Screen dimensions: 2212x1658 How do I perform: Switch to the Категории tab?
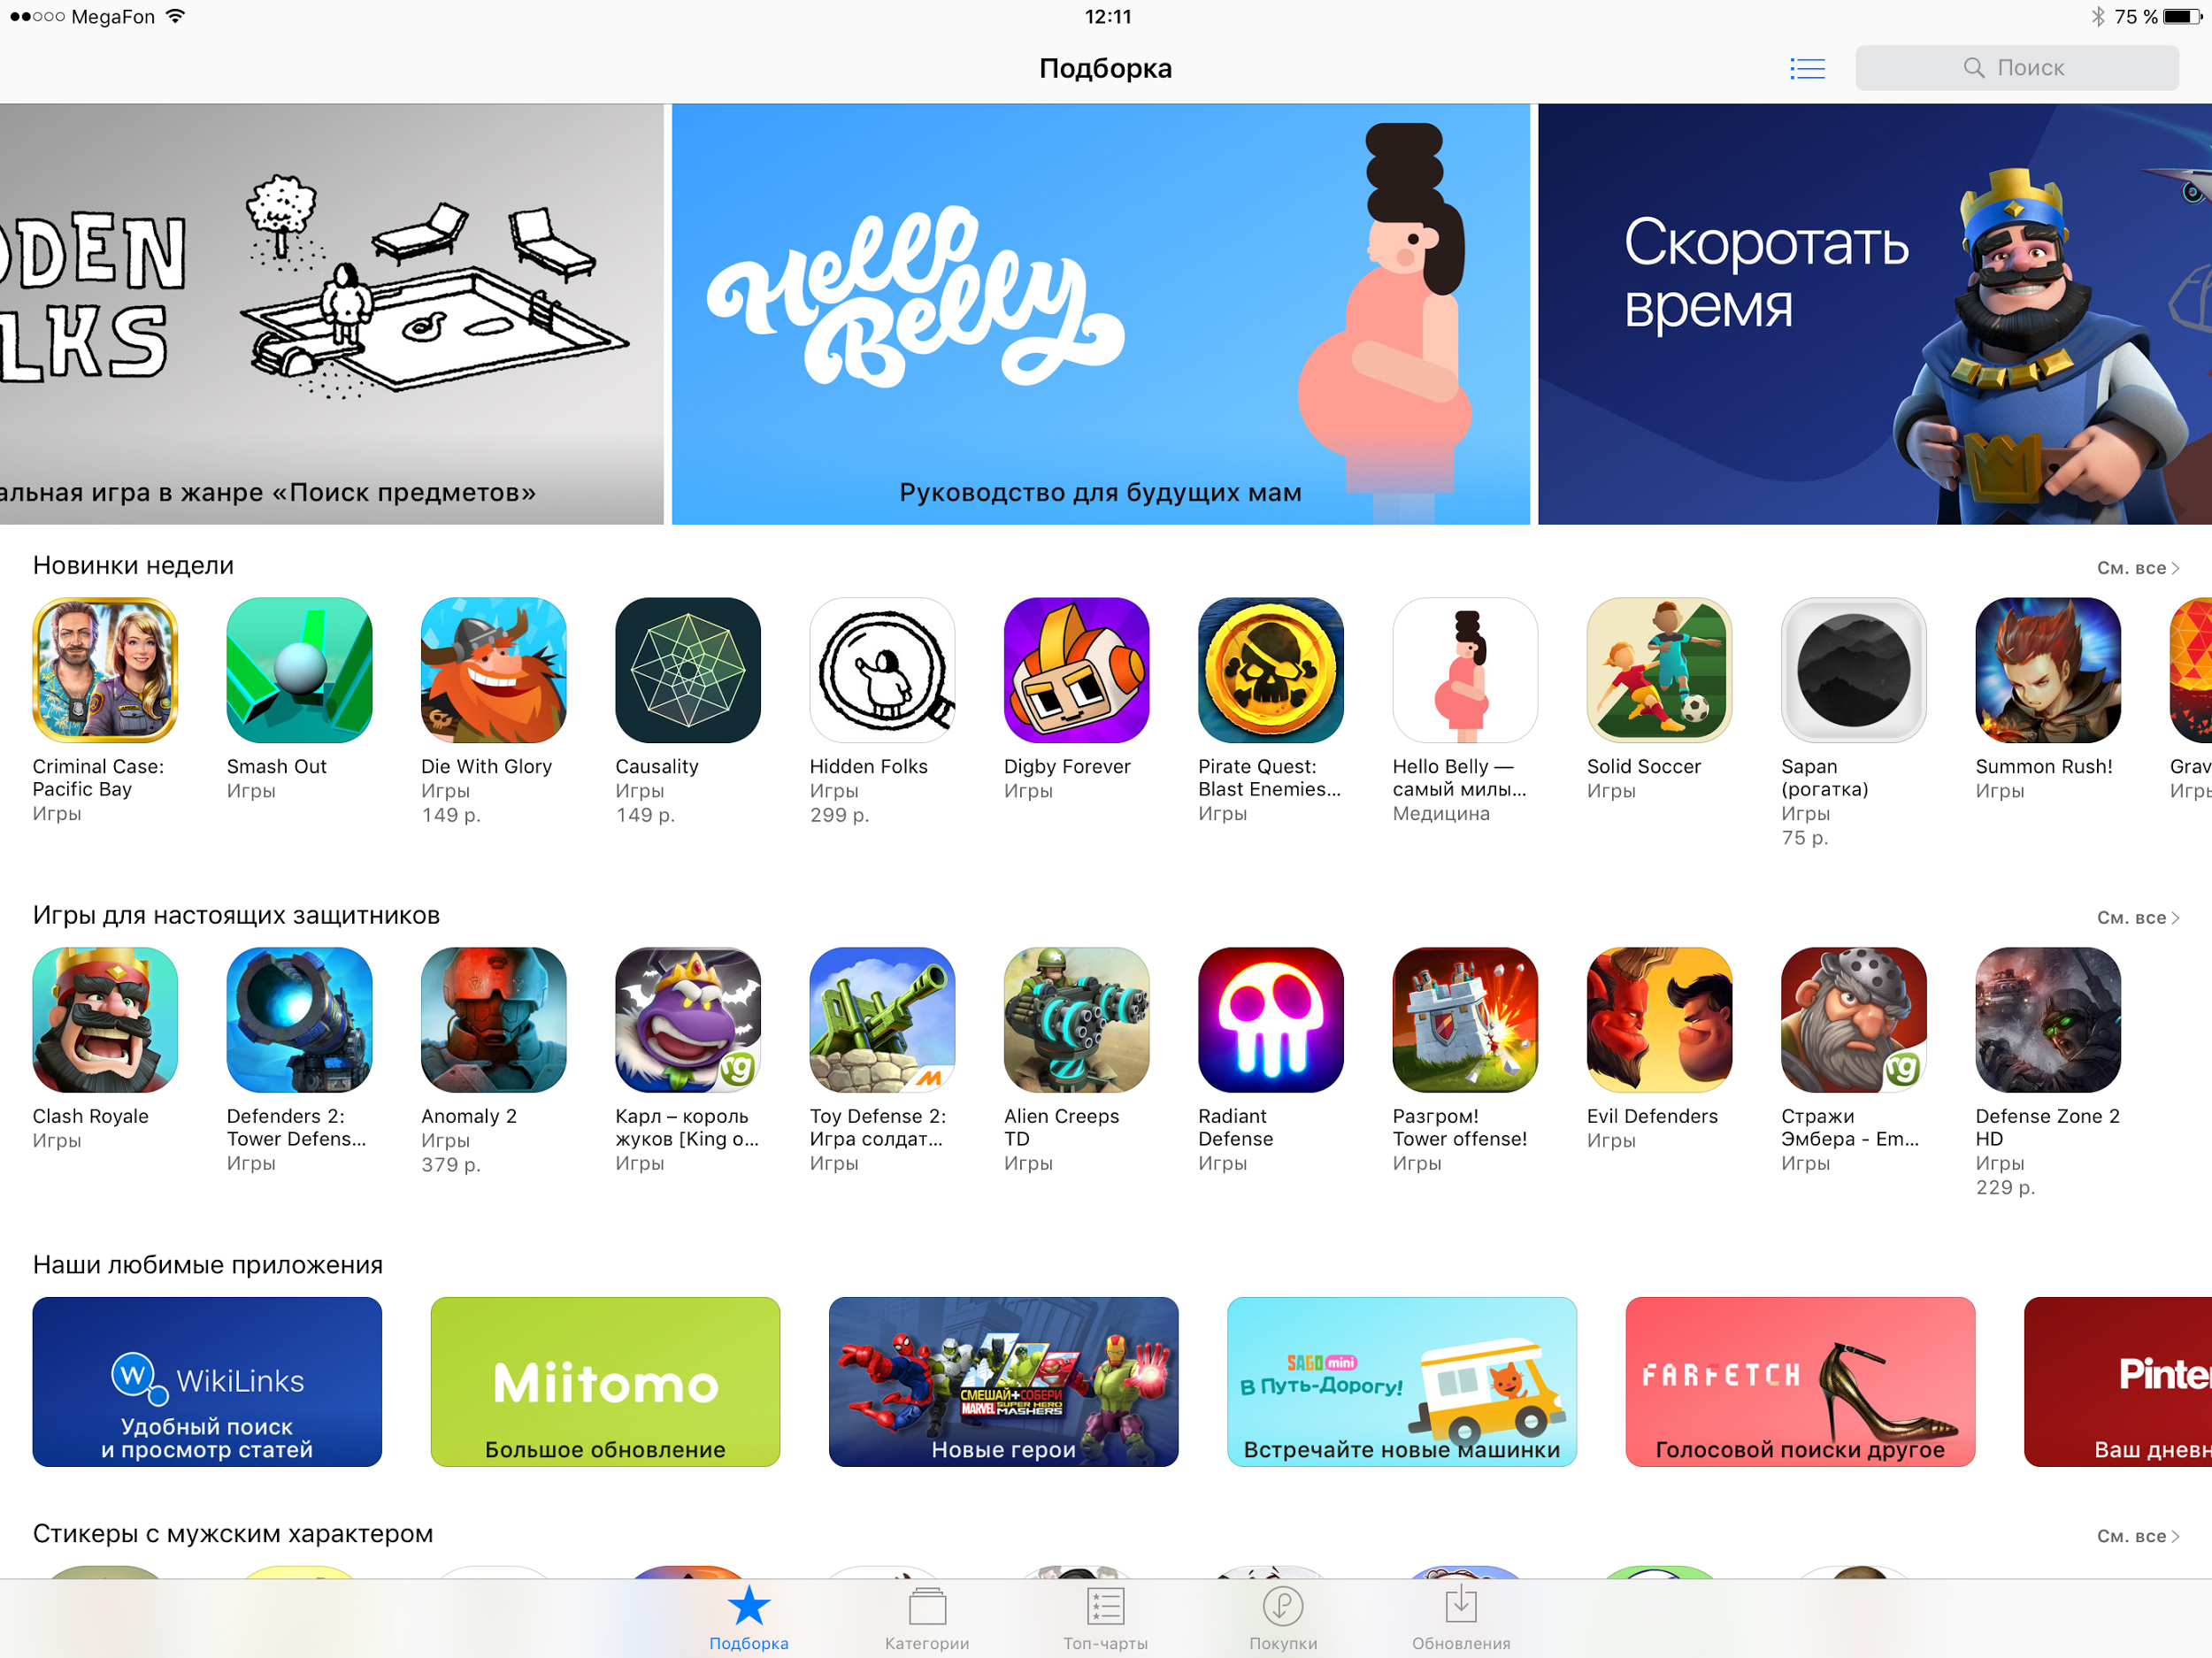[x=927, y=1620]
